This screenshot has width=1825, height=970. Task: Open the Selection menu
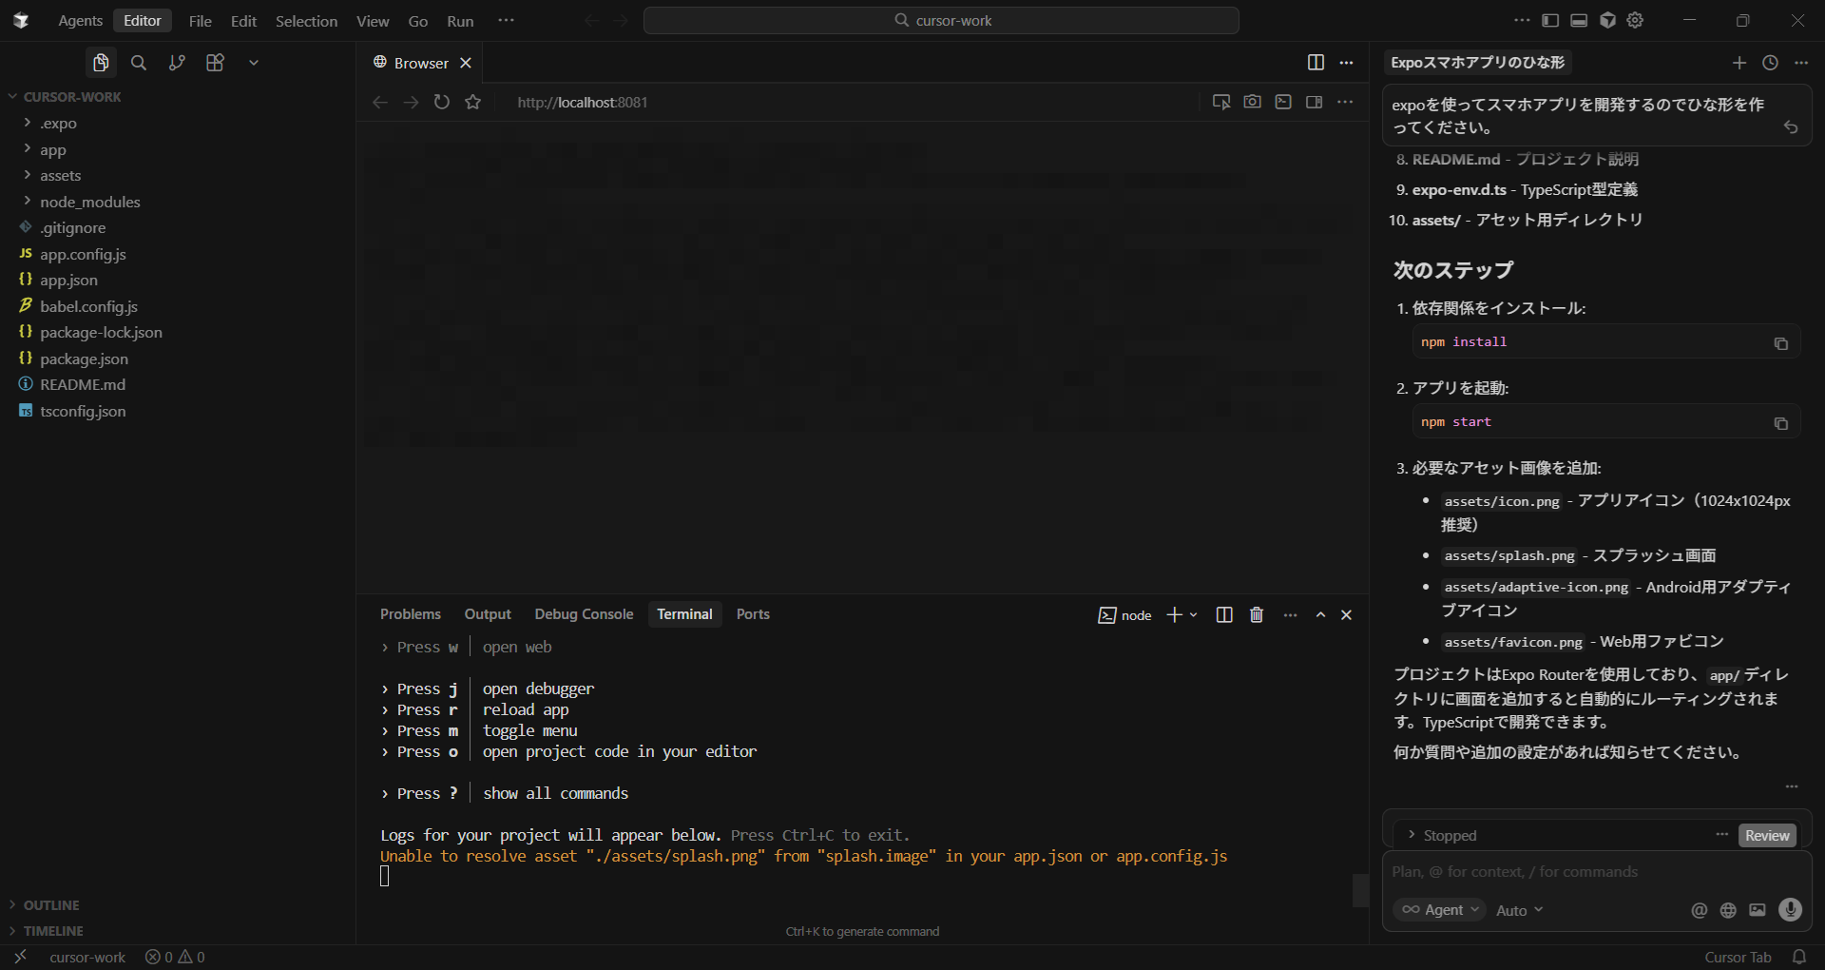306,21
